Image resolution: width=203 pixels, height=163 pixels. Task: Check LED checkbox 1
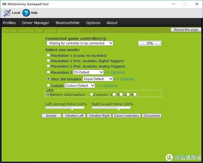114,94
